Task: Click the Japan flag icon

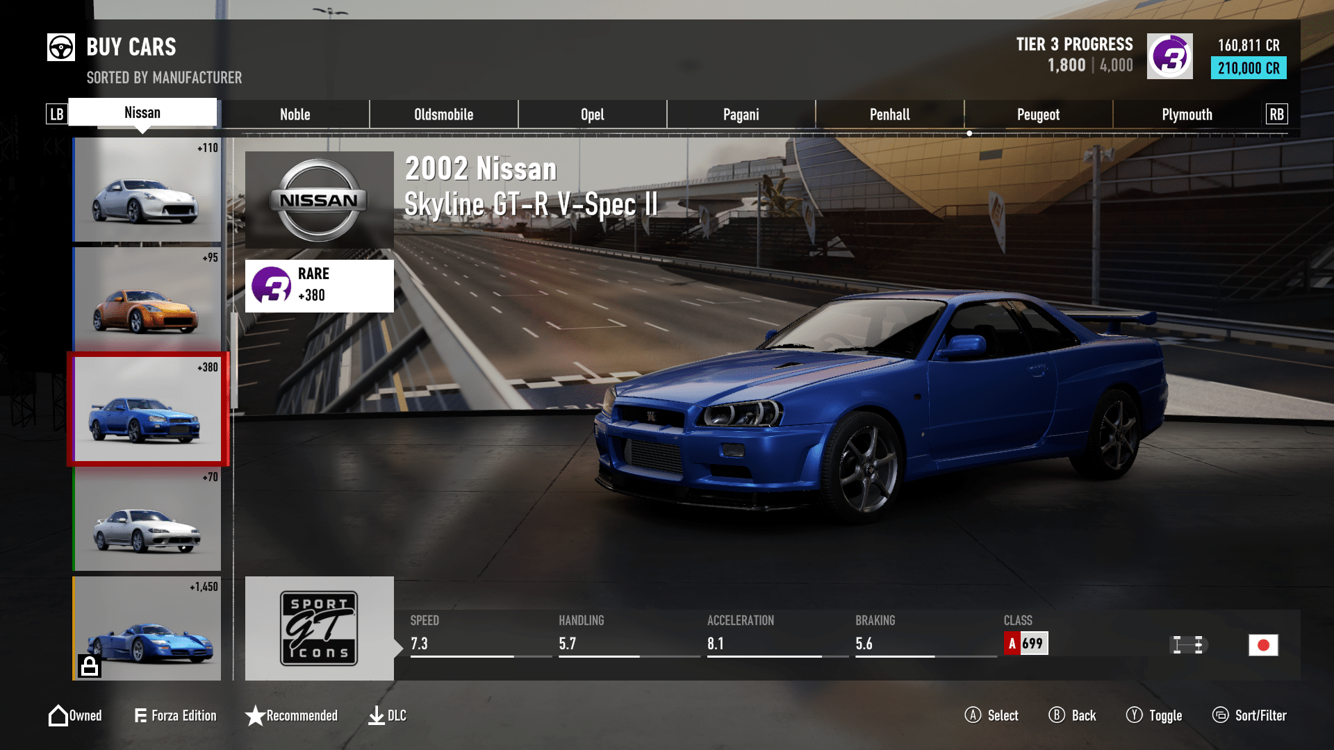Action: pos(1263,645)
